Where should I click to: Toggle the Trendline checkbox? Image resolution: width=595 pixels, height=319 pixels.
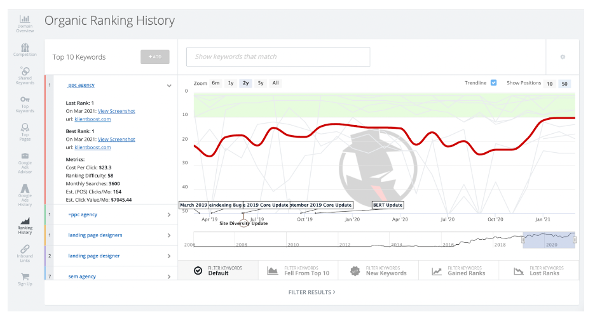coord(493,83)
